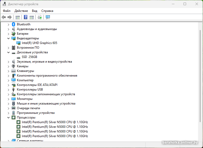
Task: Minimize the Диспетчер устройств window
Action: pyautogui.click(x=173, y=4)
